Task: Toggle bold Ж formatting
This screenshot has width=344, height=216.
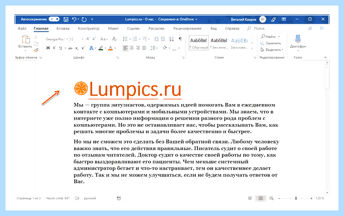Action: [48, 48]
